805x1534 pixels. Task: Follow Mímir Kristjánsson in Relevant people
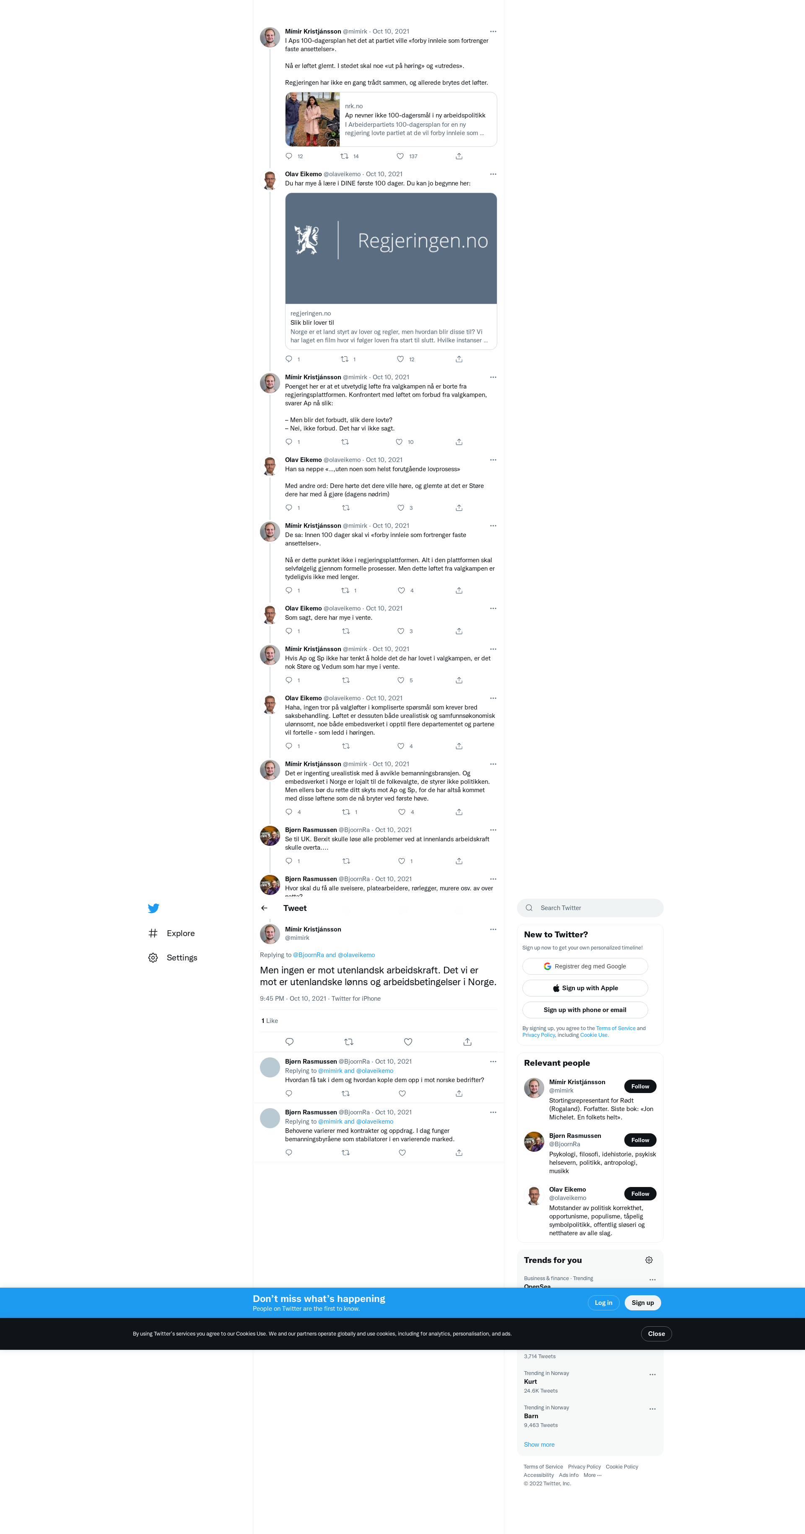pos(640,1086)
